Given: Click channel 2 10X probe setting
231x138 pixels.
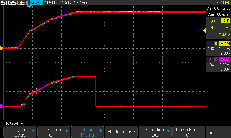Looking at the screenshot, I should click(x=211, y=65).
